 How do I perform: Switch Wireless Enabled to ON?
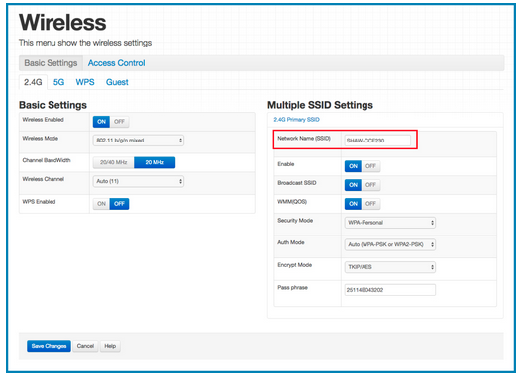point(101,122)
